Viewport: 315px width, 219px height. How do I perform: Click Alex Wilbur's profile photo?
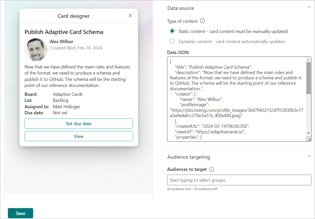(x=36, y=50)
